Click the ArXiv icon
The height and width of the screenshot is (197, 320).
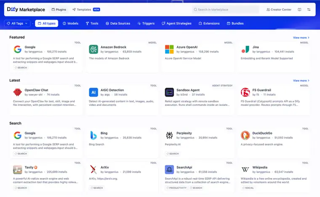(x=93, y=170)
